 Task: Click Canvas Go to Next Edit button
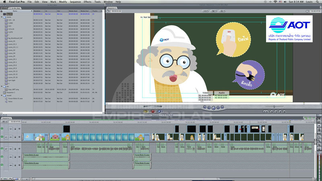222,107
